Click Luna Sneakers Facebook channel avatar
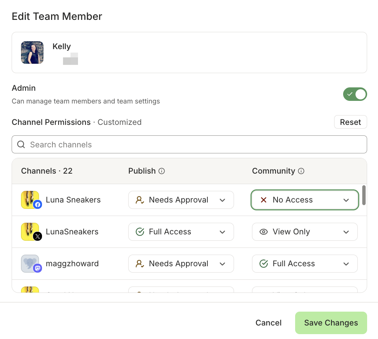378x339 pixels. 30,199
